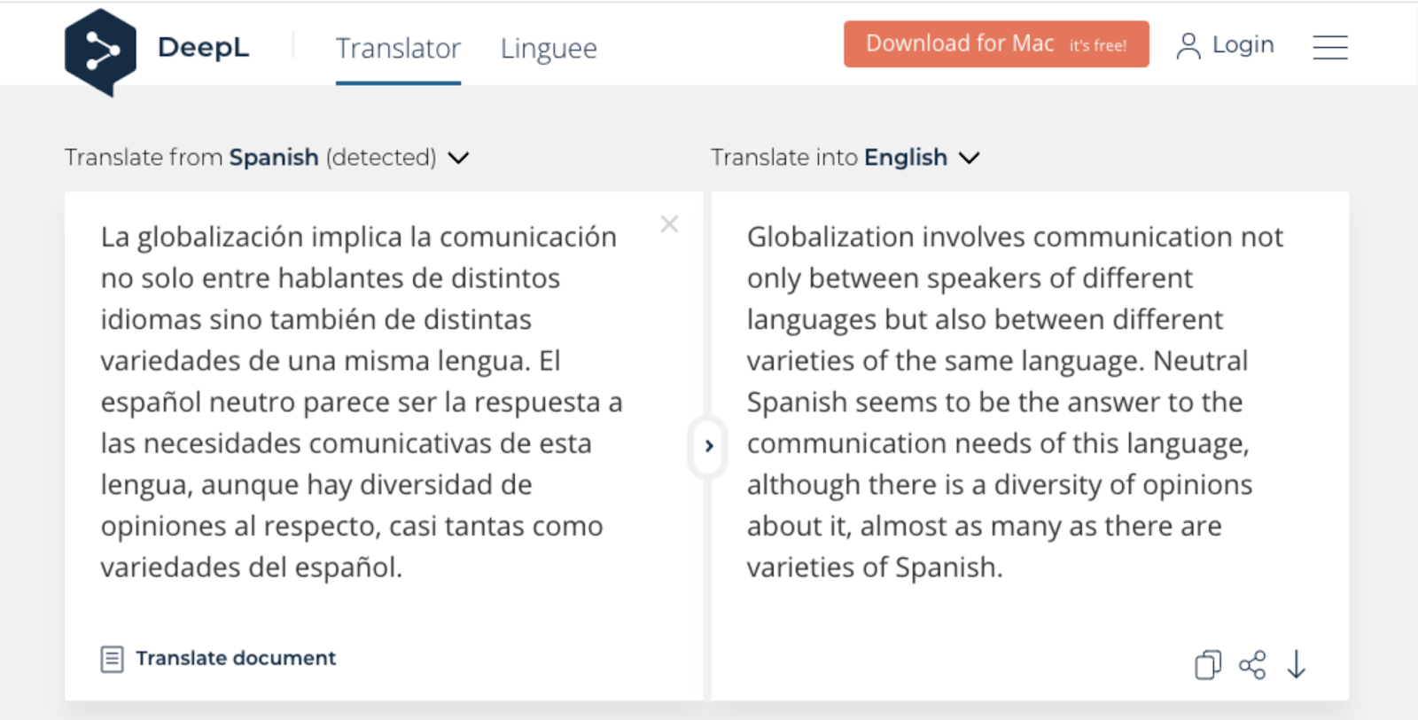Click the user profile icon beside Login
Image resolution: width=1418 pixels, height=720 pixels.
coord(1188,46)
